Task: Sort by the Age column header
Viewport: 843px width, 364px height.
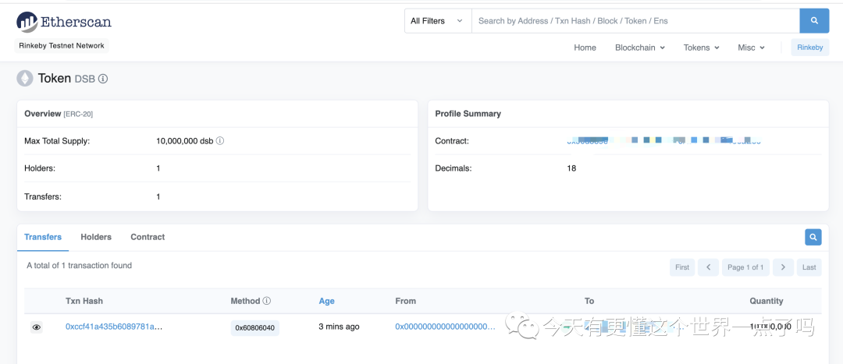Action: click(x=327, y=301)
